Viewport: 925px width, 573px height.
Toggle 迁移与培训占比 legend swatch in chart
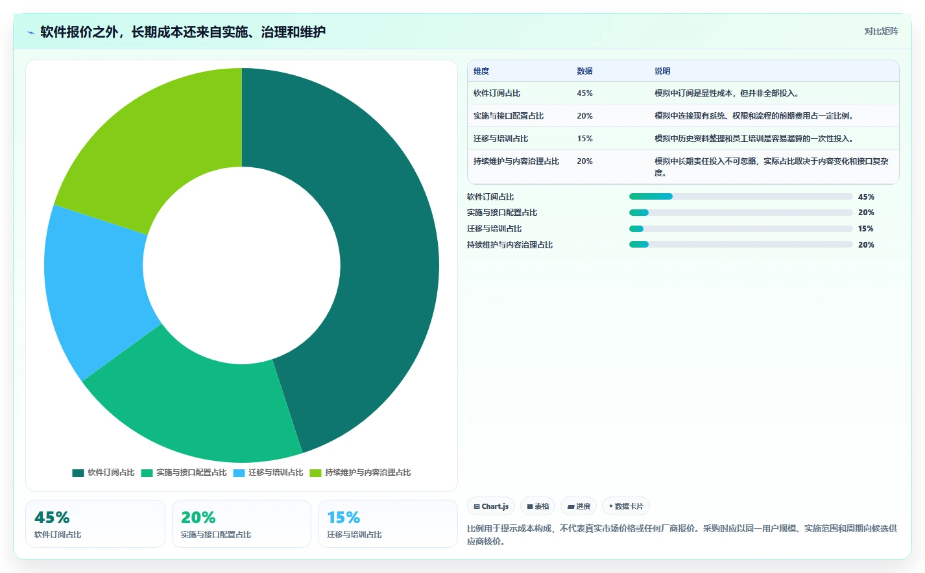pyautogui.click(x=239, y=473)
